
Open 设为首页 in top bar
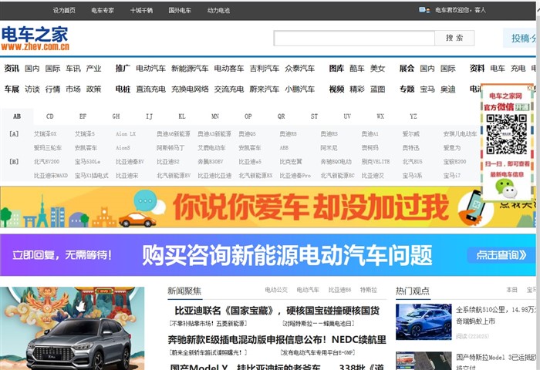pyautogui.click(x=64, y=10)
